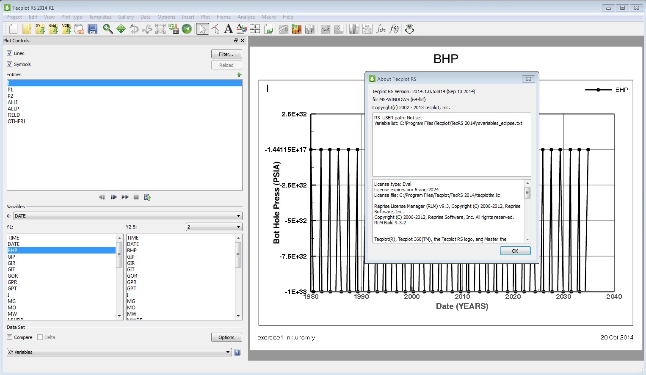Screen dimensions: 646x375
Task: Enable the Compare checkbox
Action: coord(9,337)
